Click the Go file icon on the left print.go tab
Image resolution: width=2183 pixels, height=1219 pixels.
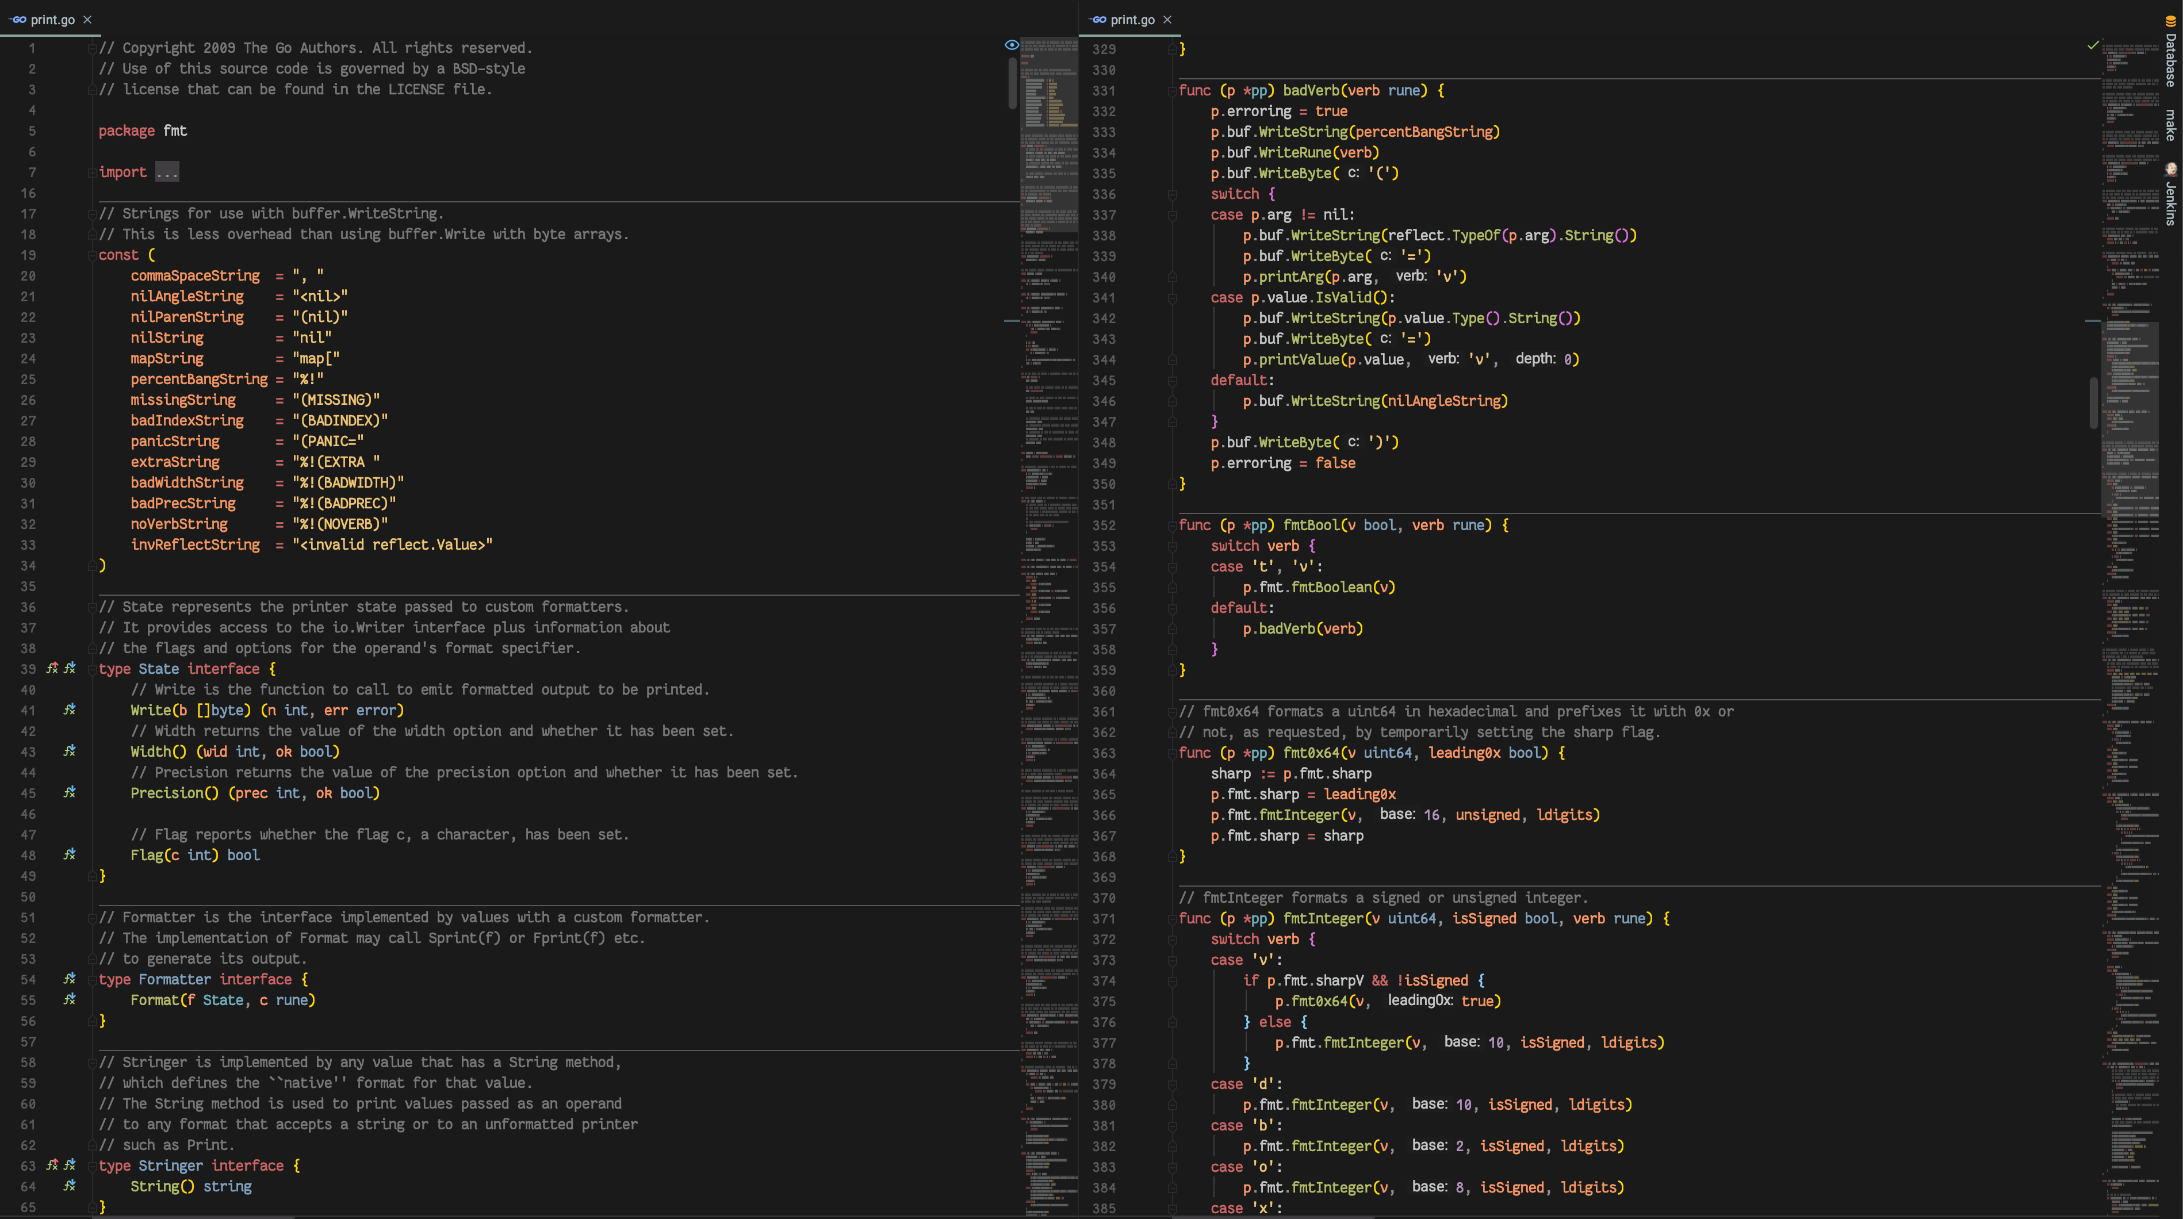click(x=18, y=20)
